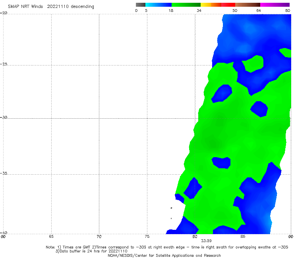Click the brown segment of the color bar

[248, 5]
